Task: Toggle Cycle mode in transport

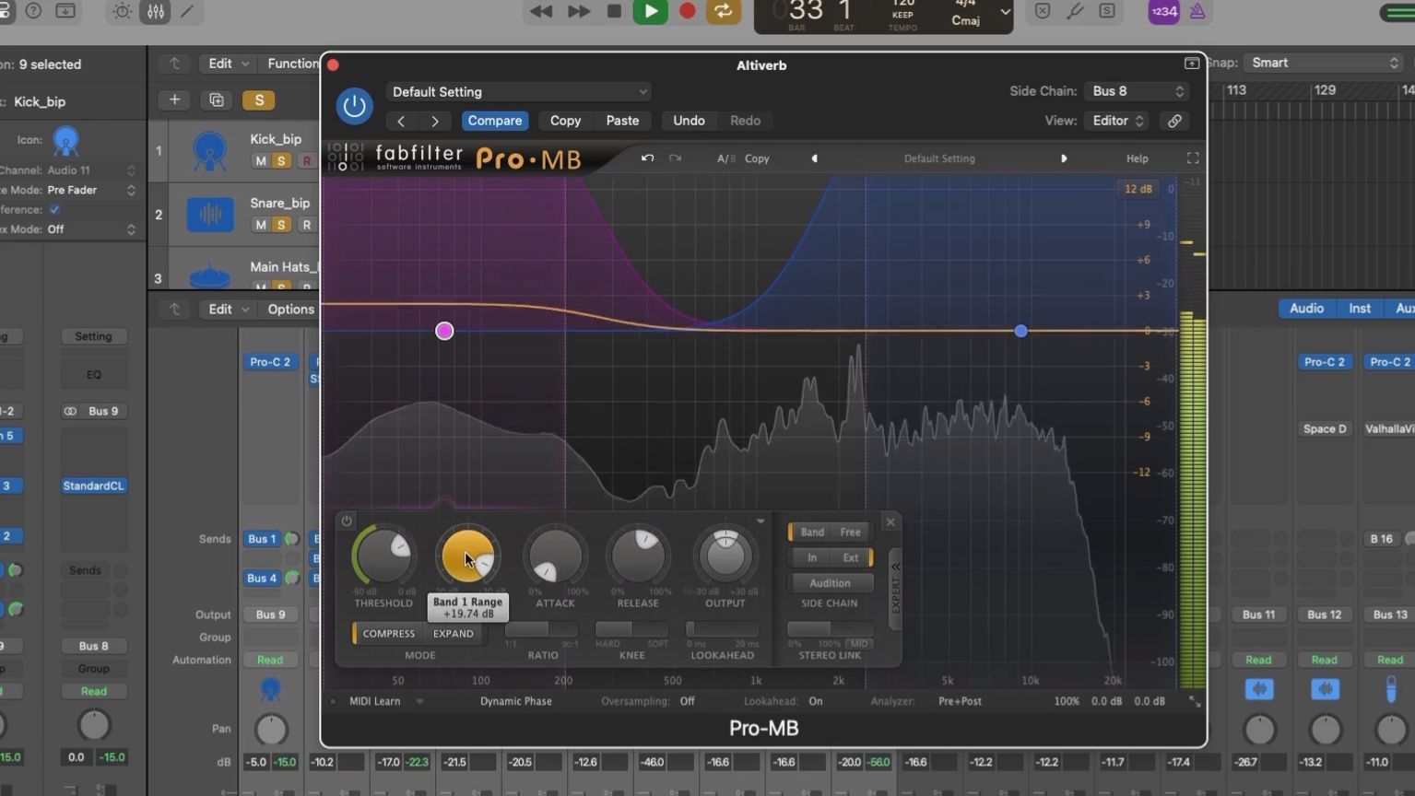Action: point(724,11)
